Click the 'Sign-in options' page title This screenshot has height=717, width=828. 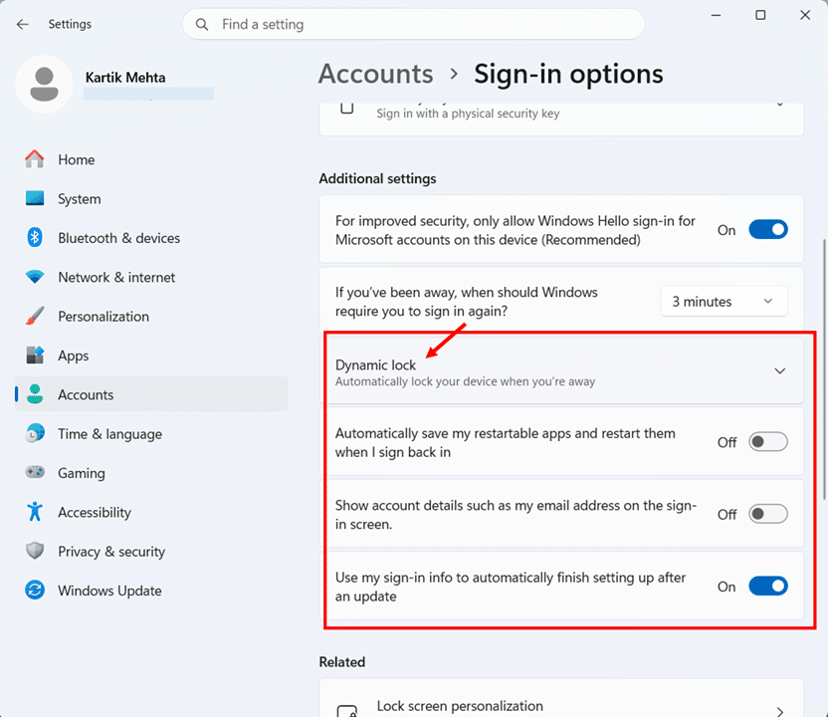[x=568, y=74]
